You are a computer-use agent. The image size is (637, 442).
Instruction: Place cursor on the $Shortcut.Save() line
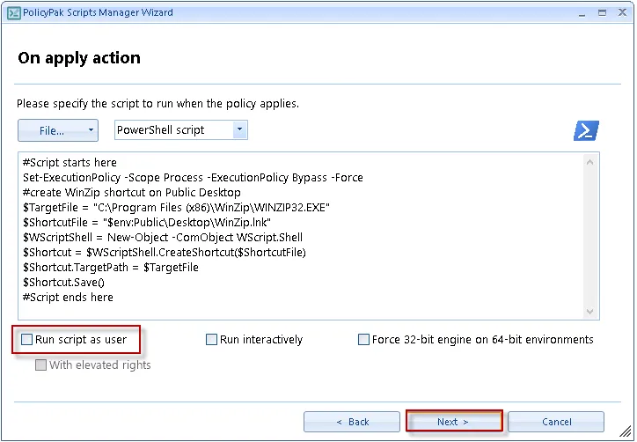tap(63, 283)
